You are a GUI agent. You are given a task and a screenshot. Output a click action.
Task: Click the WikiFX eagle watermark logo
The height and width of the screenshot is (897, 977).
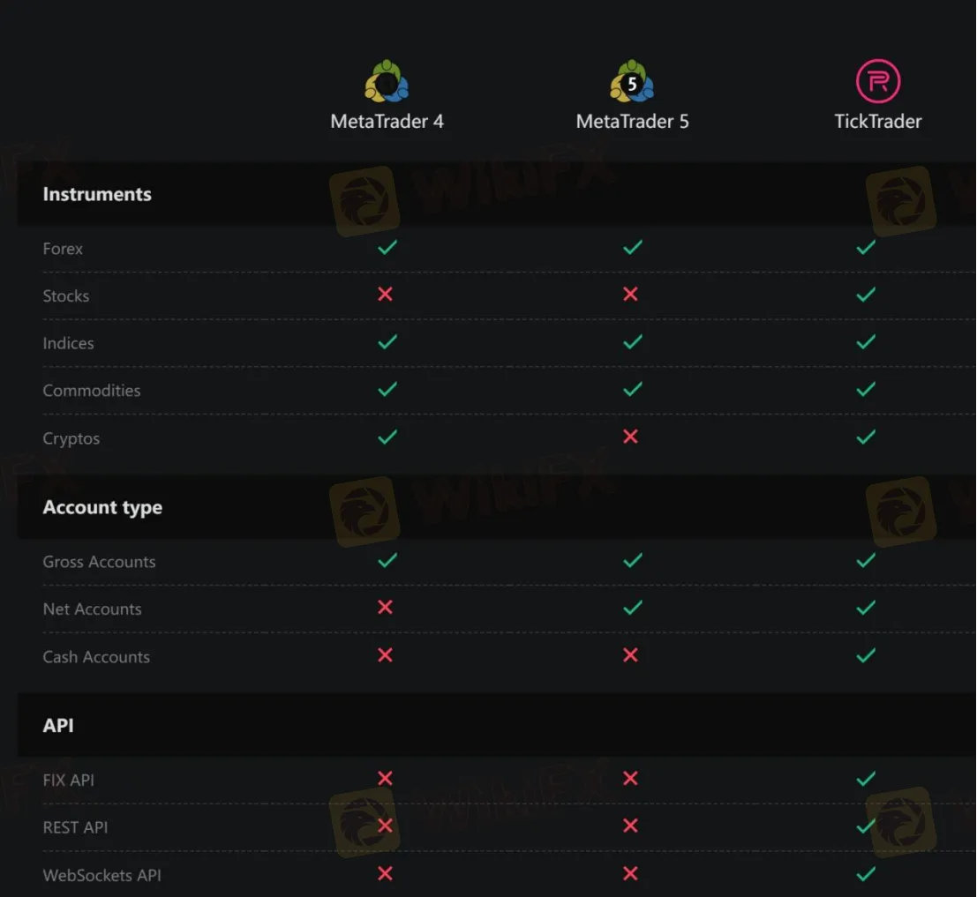click(x=364, y=200)
